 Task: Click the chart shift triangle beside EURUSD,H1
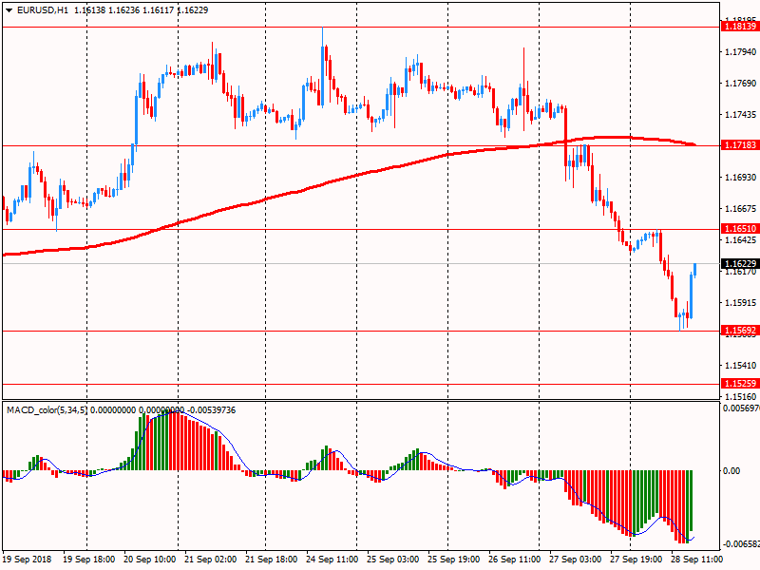[9, 9]
